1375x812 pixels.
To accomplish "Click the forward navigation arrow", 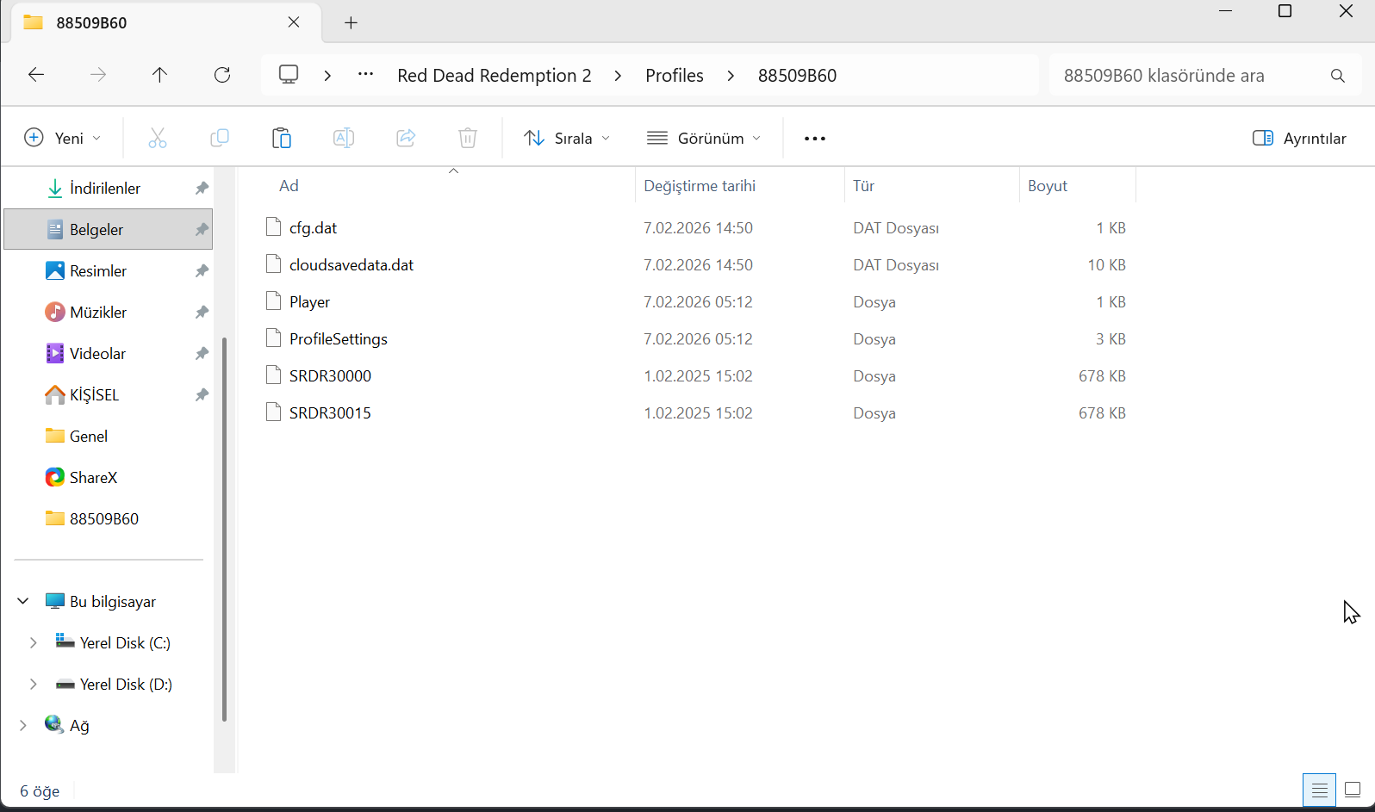I will point(98,75).
